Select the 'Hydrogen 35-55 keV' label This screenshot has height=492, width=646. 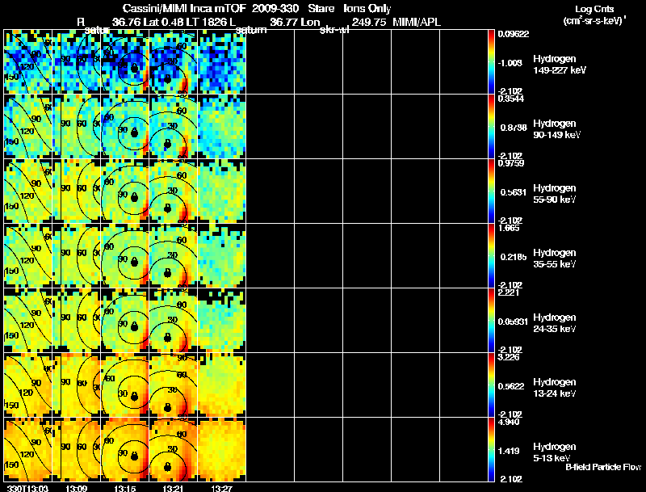pyautogui.click(x=555, y=259)
